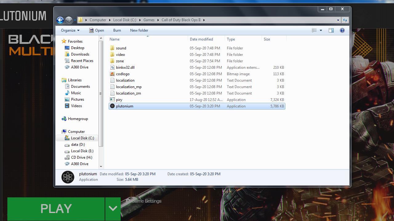This screenshot has width=394, height=221.
Task: Open the dropdown arrow beside PLAY button
Action: point(113,209)
